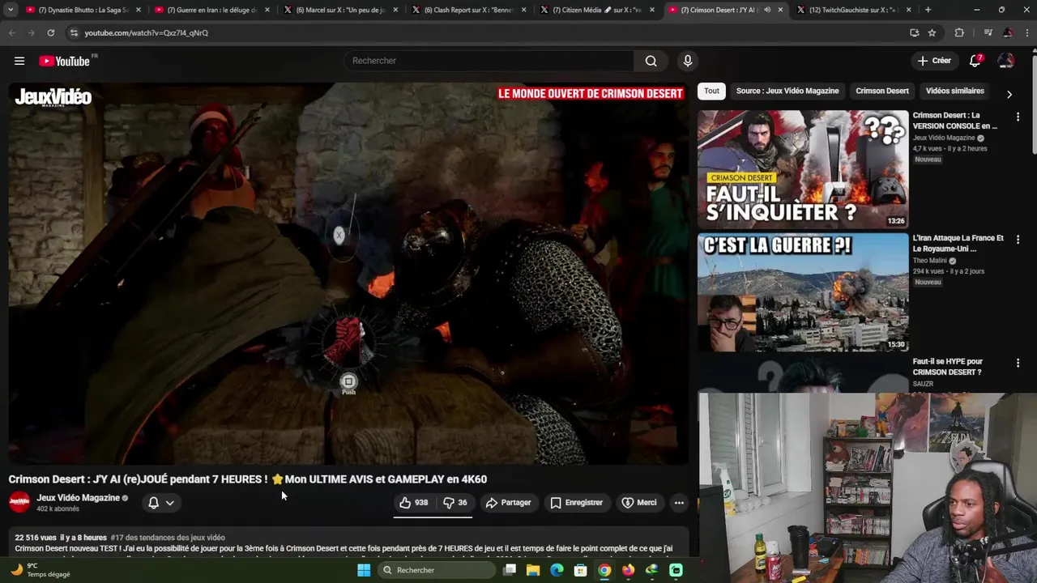The height and width of the screenshot is (583, 1037).
Task: Open the account avatar menu
Action: (x=1006, y=61)
